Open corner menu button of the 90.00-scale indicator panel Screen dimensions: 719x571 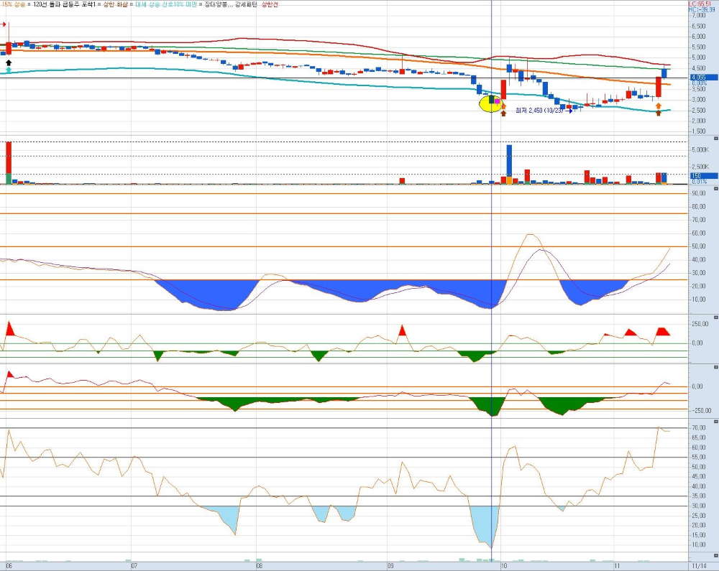tap(716, 187)
